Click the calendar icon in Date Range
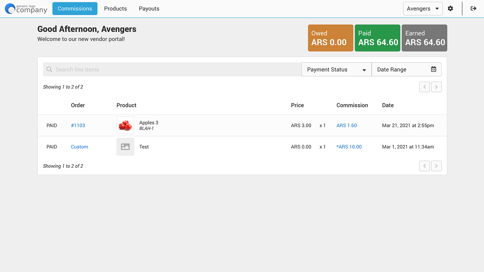 [433, 69]
